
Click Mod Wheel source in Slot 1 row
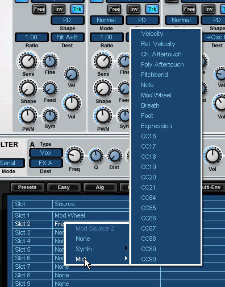pyautogui.click(x=70, y=215)
